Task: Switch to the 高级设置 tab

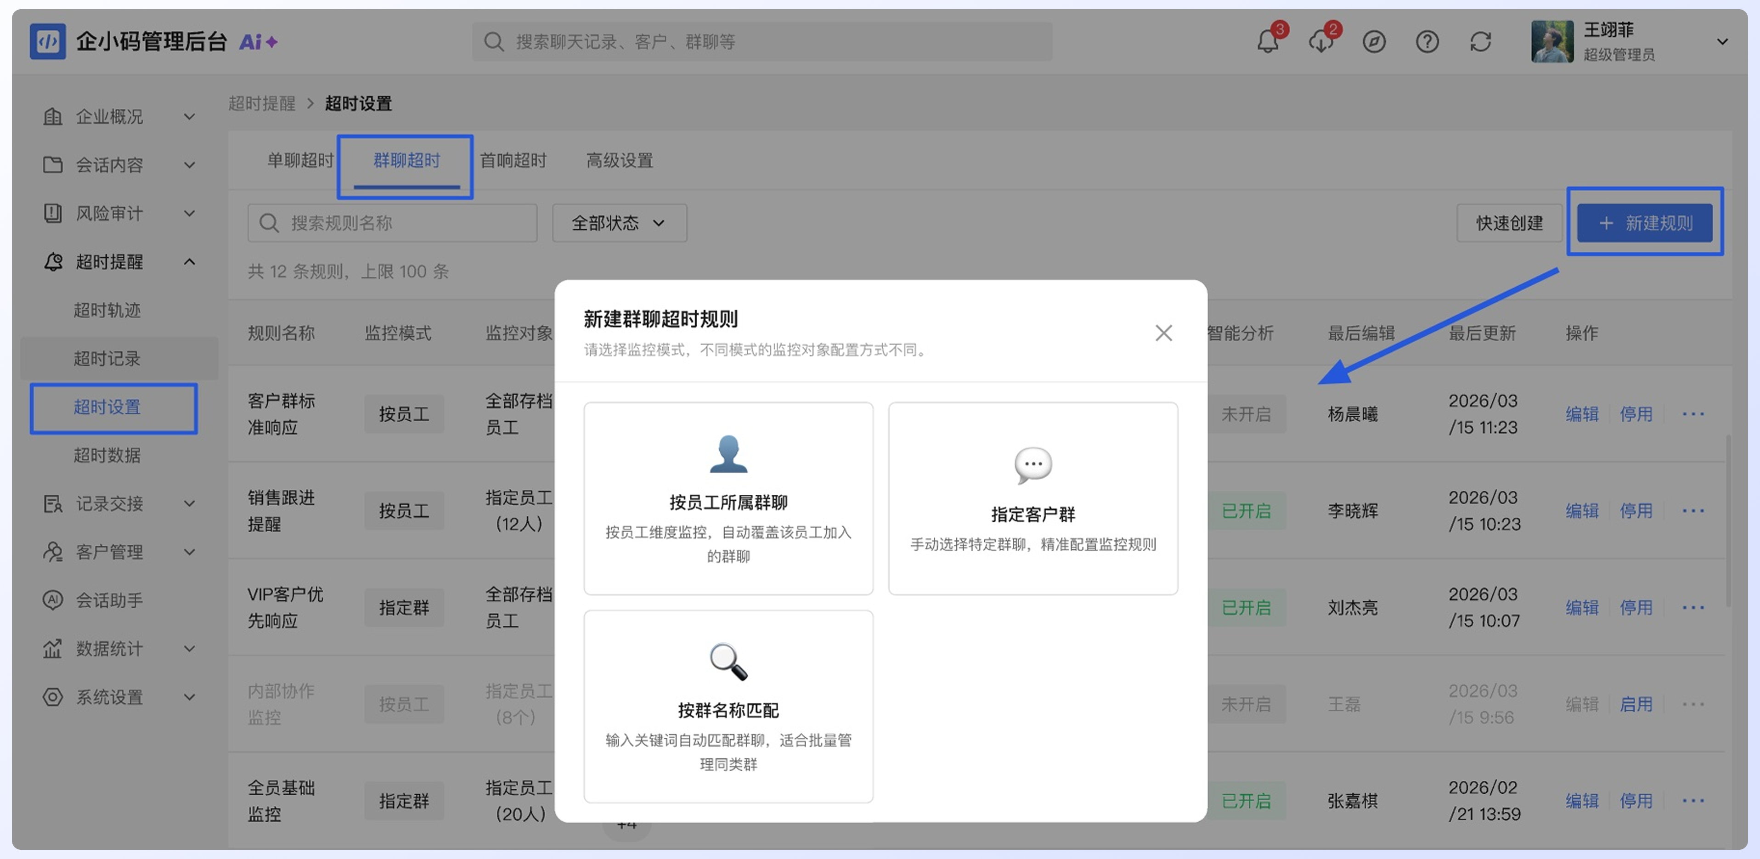Action: pos(620,161)
